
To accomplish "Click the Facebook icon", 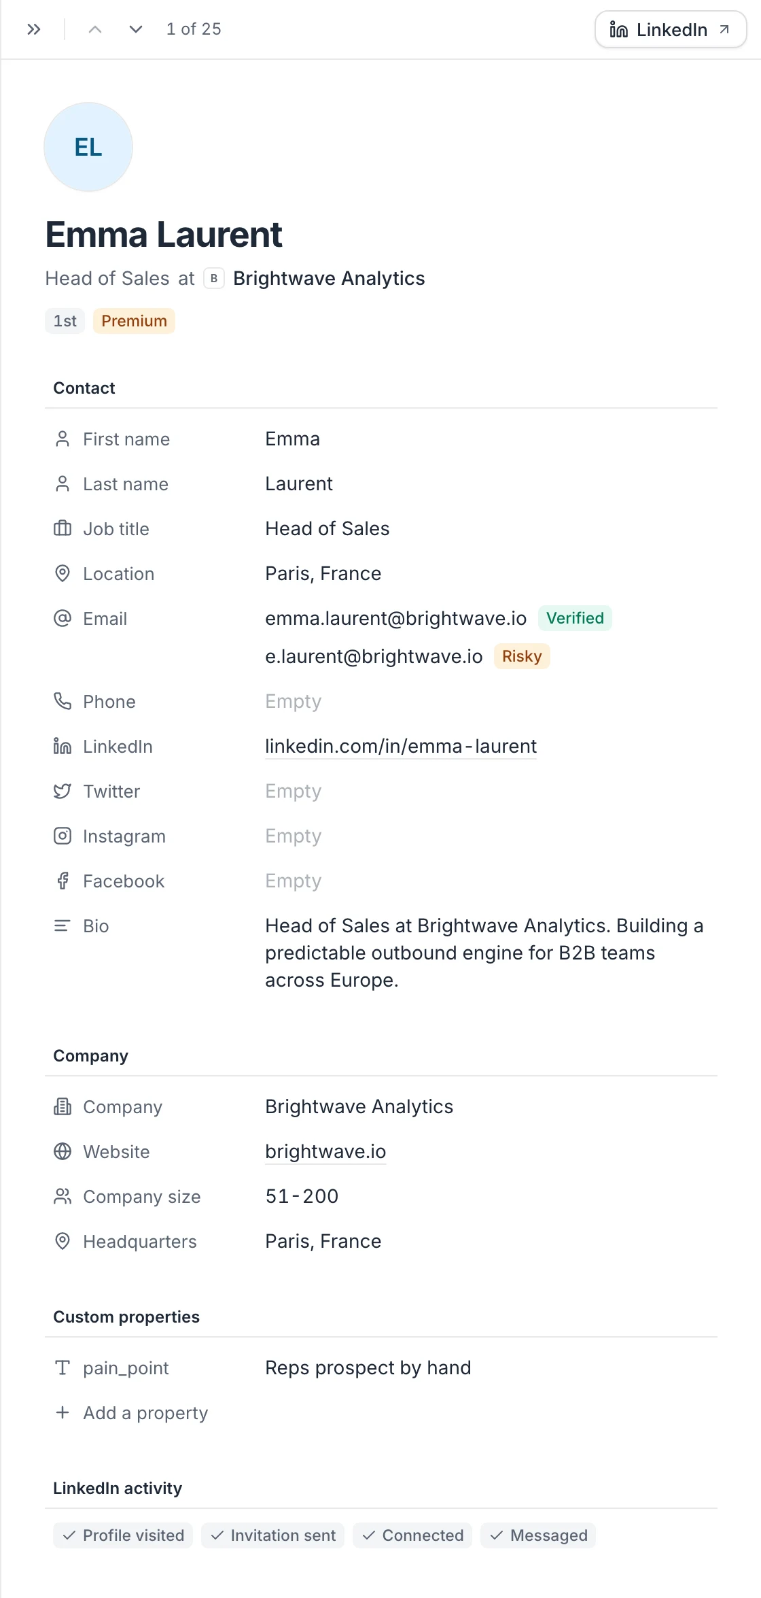I will 63,881.
